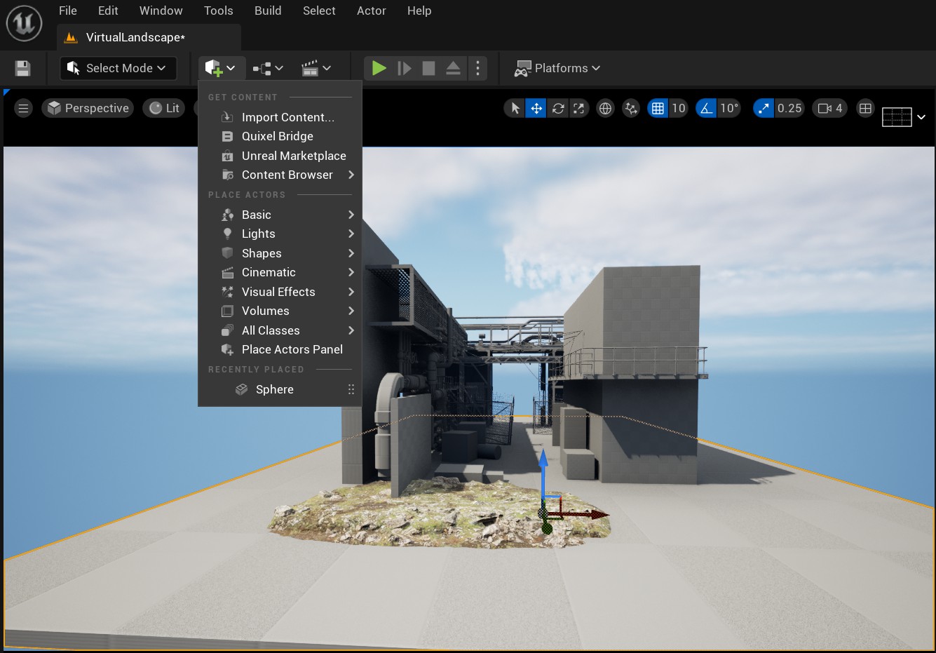Select the translate (move) gizmo tool
This screenshot has height=653, width=936.
(536, 108)
